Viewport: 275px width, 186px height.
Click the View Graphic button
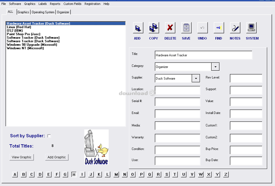[x=22, y=157]
